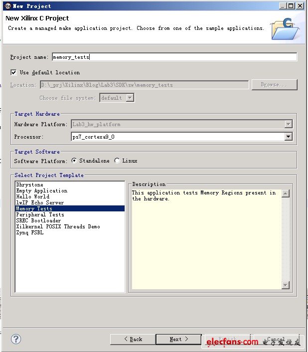The width and height of the screenshot is (308, 352).
Task: Select Hello World template
Action: click(32, 196)
